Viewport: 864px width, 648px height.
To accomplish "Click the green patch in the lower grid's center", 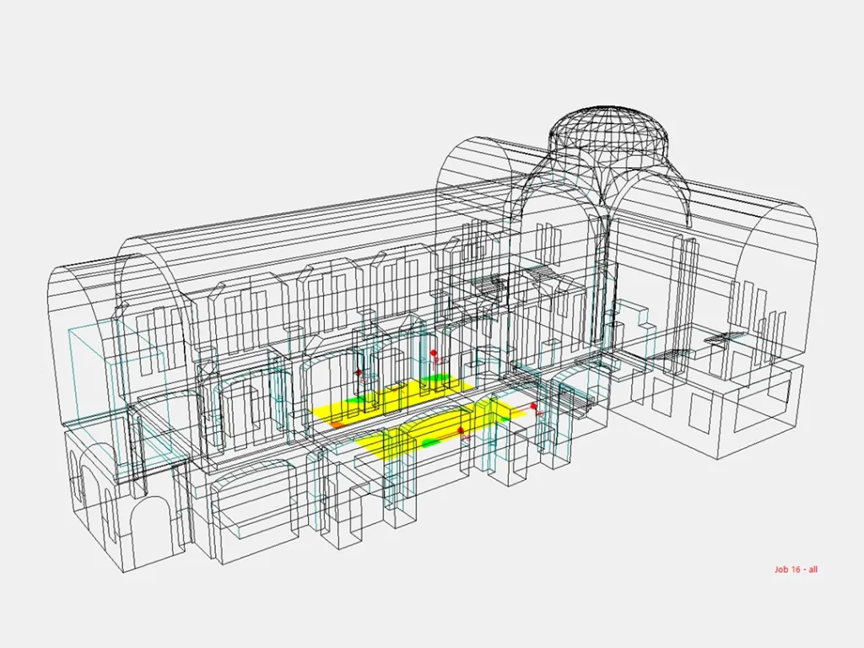I will (431, 442).
